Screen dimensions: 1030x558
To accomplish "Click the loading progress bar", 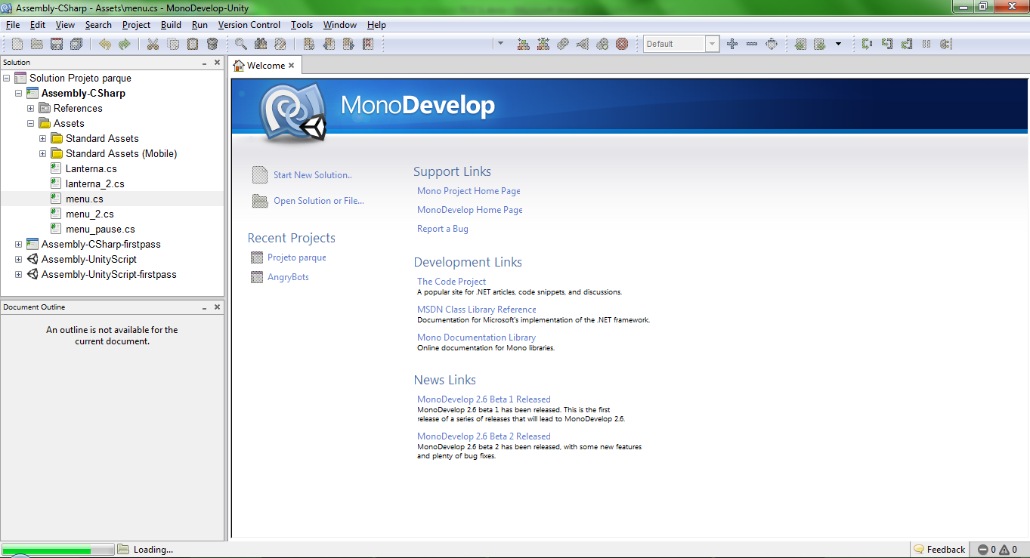I will click(58, 550).
